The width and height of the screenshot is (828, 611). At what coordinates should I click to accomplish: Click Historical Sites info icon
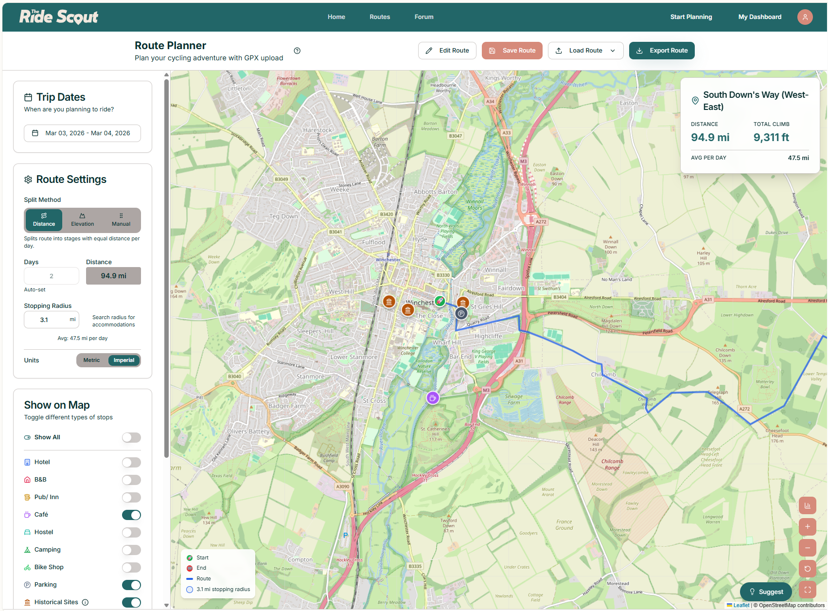(85, 602)
